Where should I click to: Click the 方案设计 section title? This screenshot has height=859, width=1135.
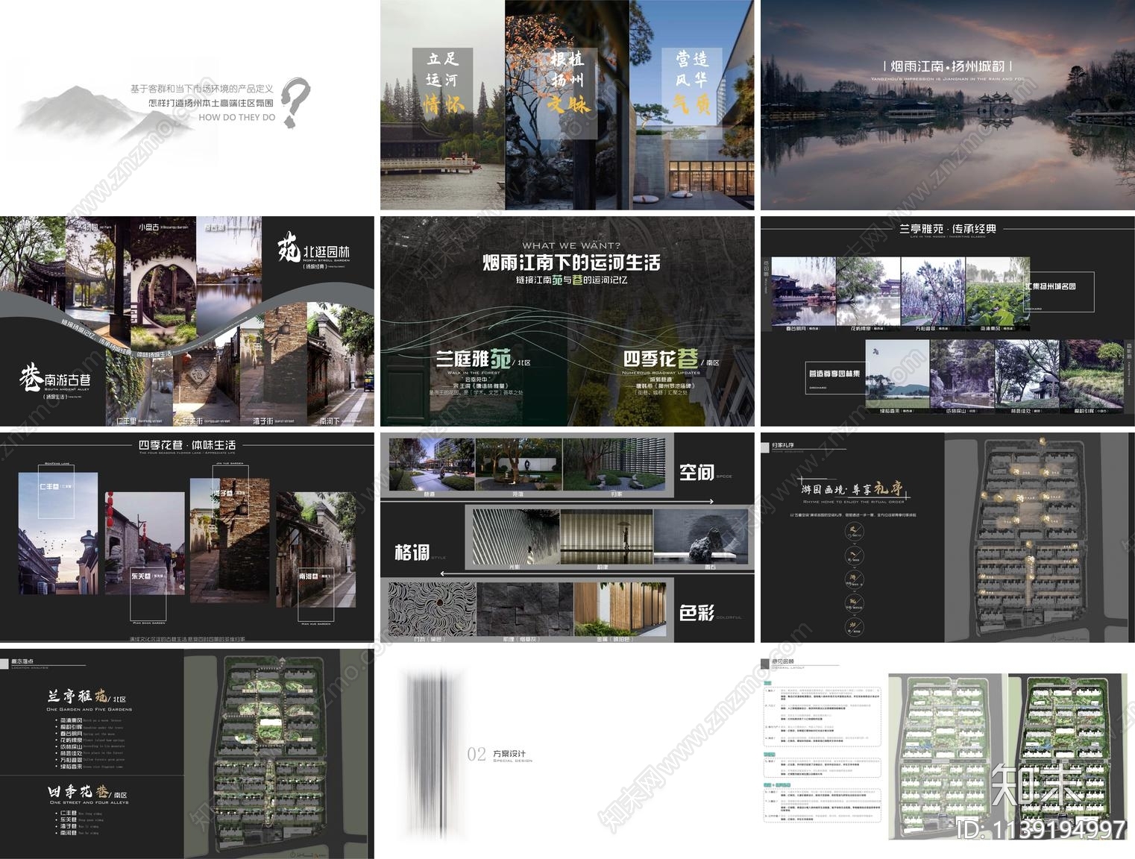point(509,753)
